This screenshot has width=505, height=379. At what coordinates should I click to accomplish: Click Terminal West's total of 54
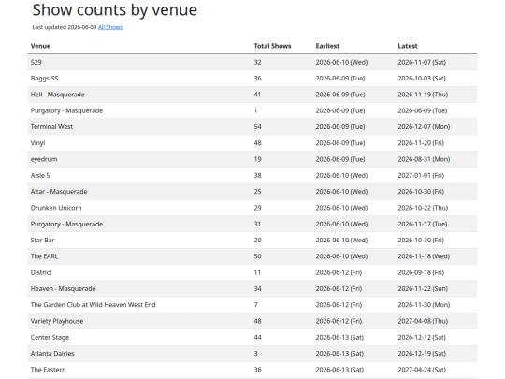(258, 127)
